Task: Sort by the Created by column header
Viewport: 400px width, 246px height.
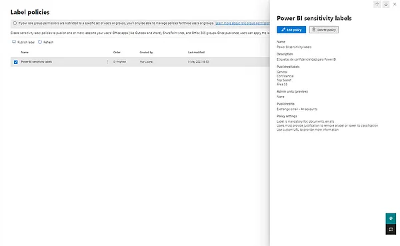Action: (146, 52)
